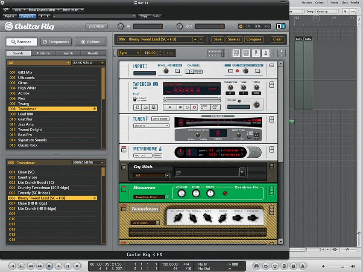Image resolution: width=363 pixels, height=272 pixels.
Task: Click Logic transport record button
Action: coord(77,266)
